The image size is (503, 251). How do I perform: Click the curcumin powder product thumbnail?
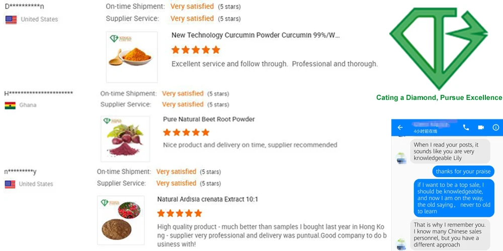tap(132, 57)
